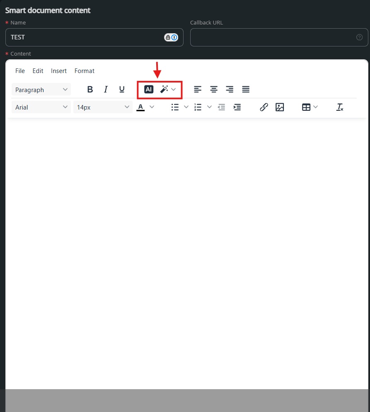This screenshot has width=370, height=412.
Task: Open the Format menu
Action: pyautogui.click(x=85, y=71)
